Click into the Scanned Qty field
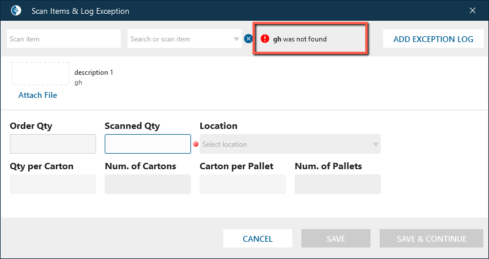This screenshot has width=489, height=259. tap(148, 144)
